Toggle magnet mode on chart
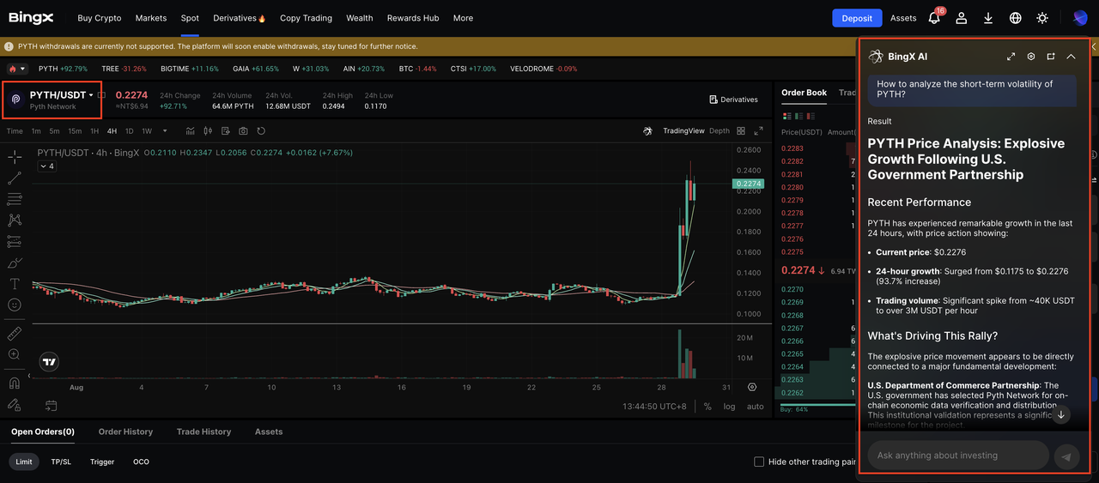1099x483 pixels. click(x=15, y=383)
